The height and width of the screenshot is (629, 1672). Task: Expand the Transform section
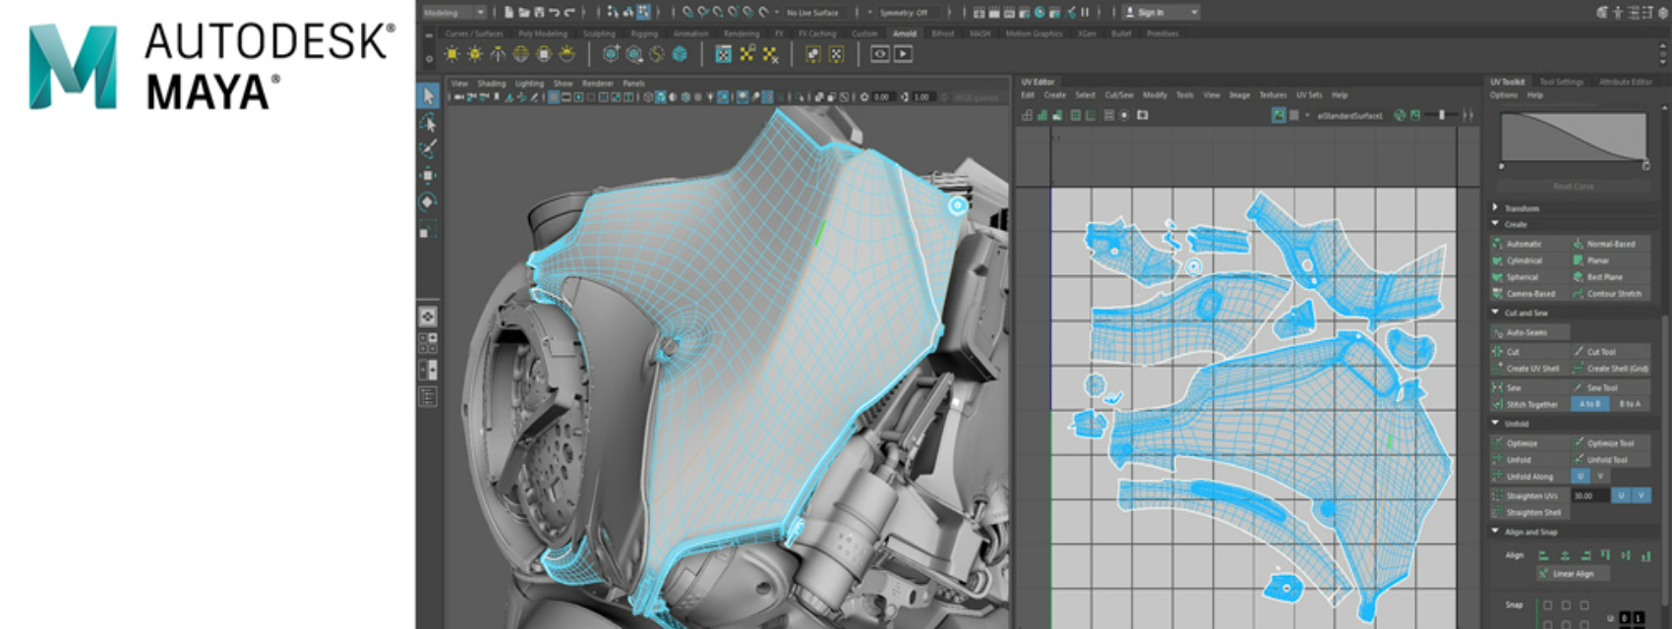click(1495, 208)
